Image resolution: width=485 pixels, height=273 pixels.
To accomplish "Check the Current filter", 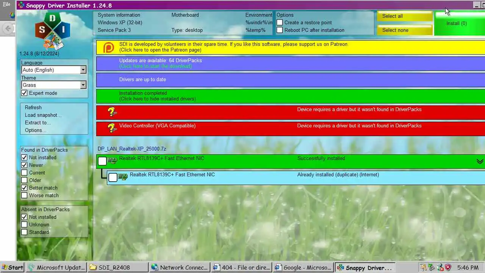I will (x=24, y=173).
